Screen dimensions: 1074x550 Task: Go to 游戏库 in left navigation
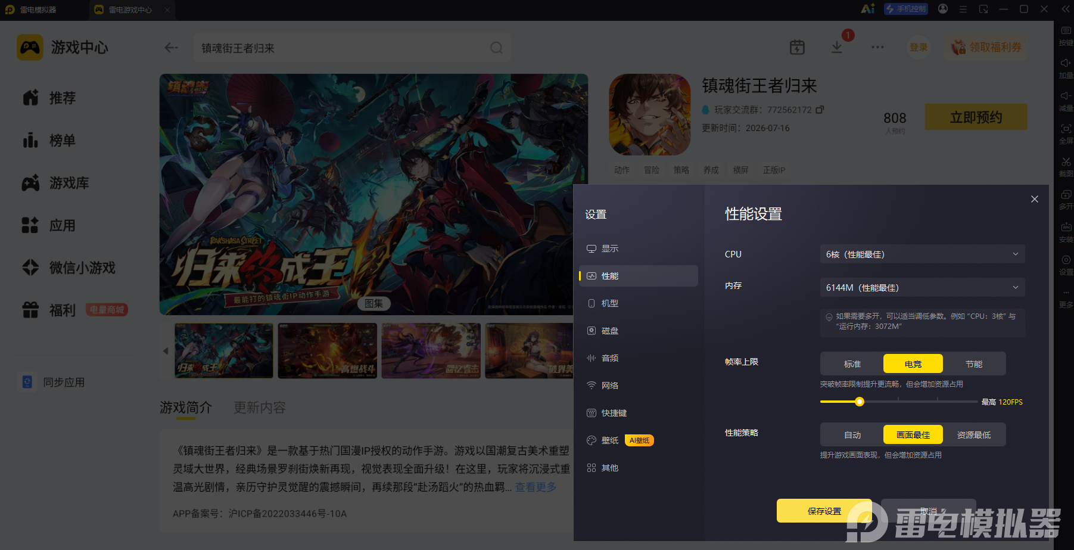tap(55, 183)
